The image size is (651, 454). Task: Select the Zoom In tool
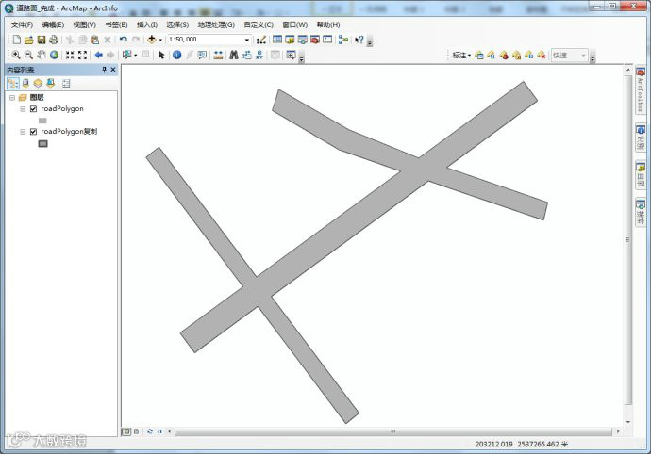click(16, 55)
